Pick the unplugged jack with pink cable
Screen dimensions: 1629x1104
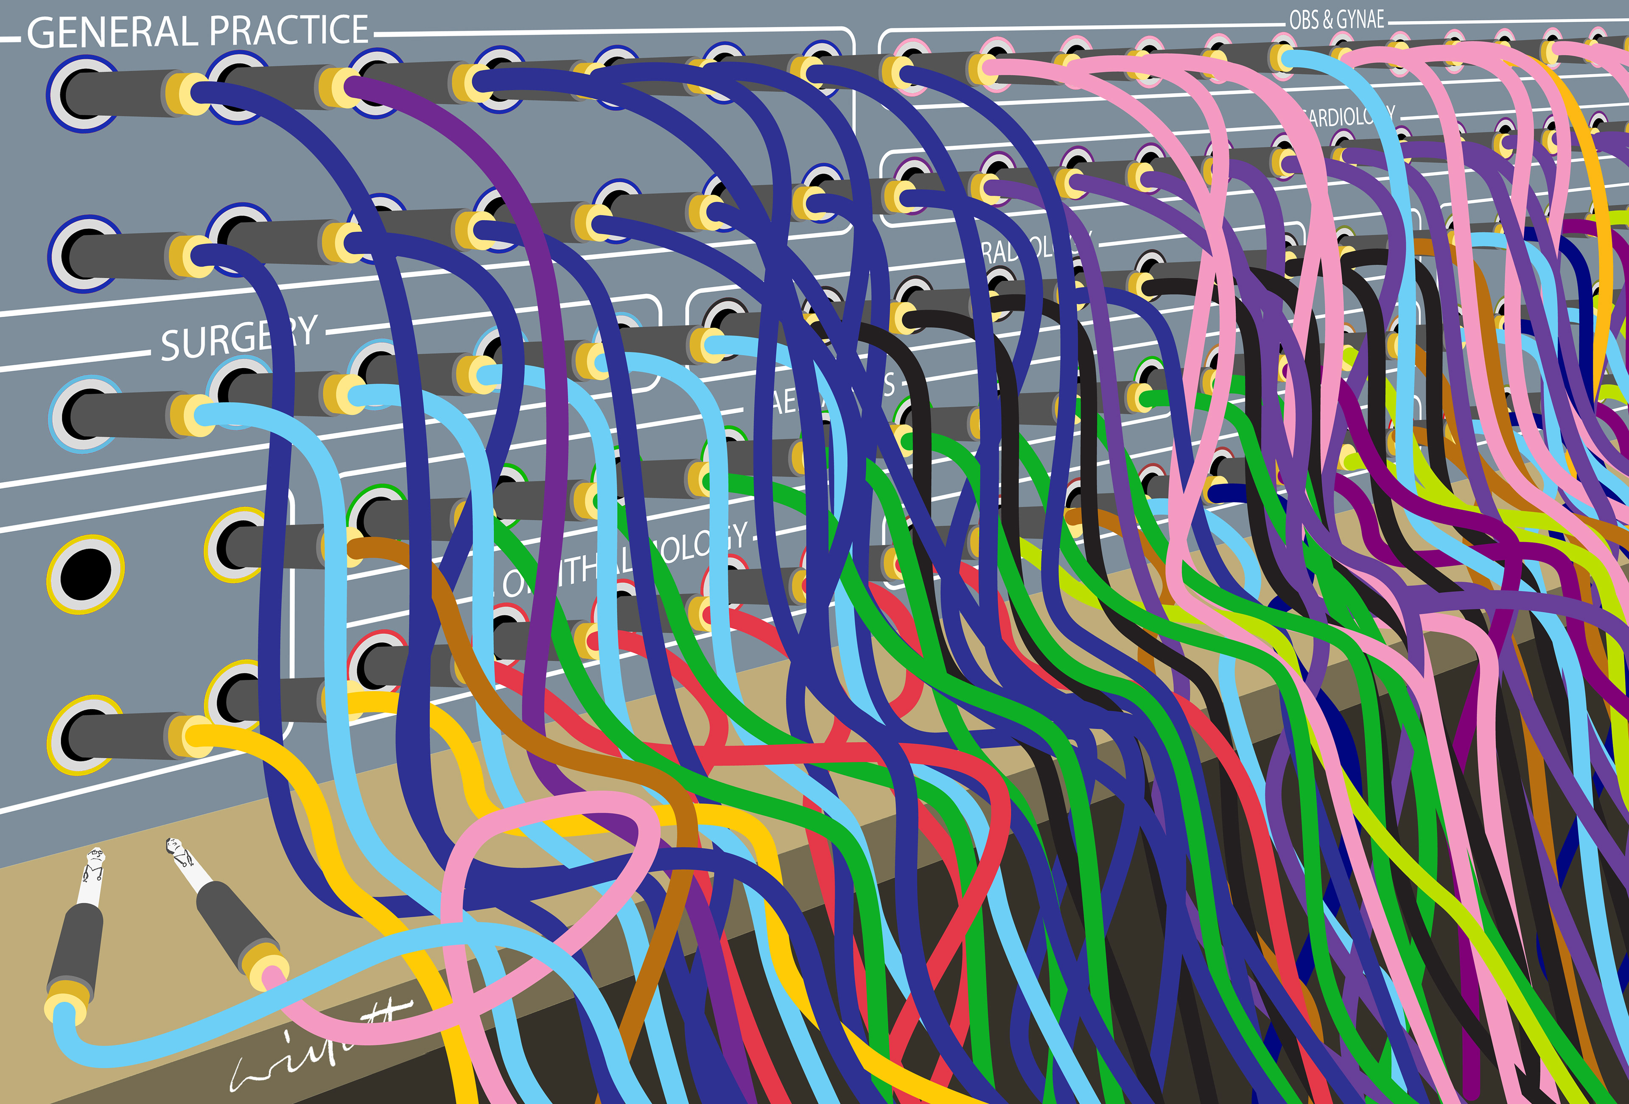[x=227, y=915]
